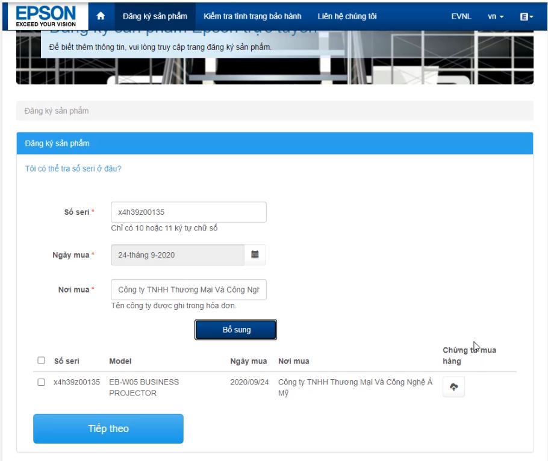Screen dimensions: 548x461
Task: Go to home via house icon
Action: 101,16
